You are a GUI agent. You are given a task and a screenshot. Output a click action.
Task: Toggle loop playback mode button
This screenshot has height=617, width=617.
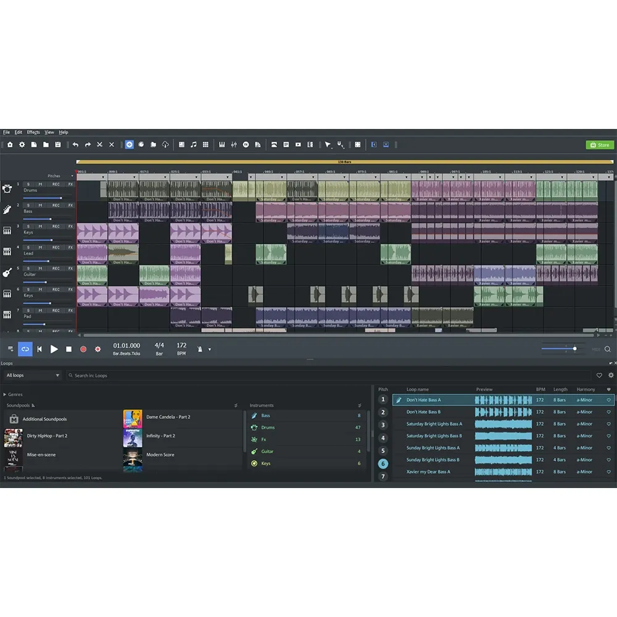25,349
